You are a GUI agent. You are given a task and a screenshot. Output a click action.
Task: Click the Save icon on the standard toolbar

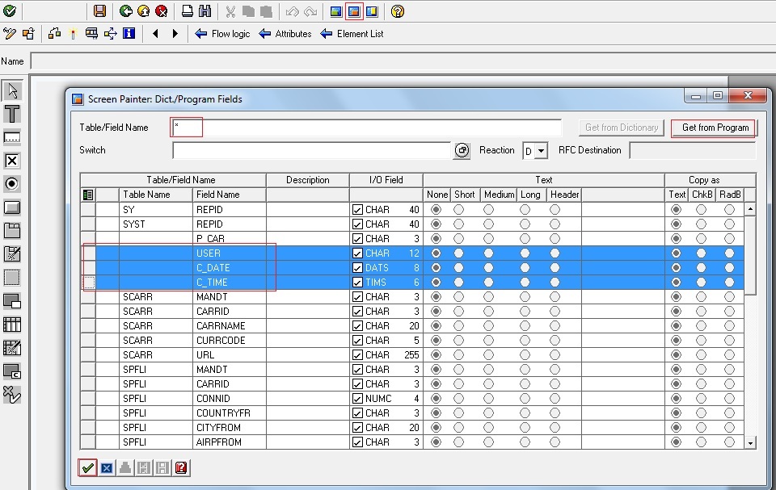99,11
